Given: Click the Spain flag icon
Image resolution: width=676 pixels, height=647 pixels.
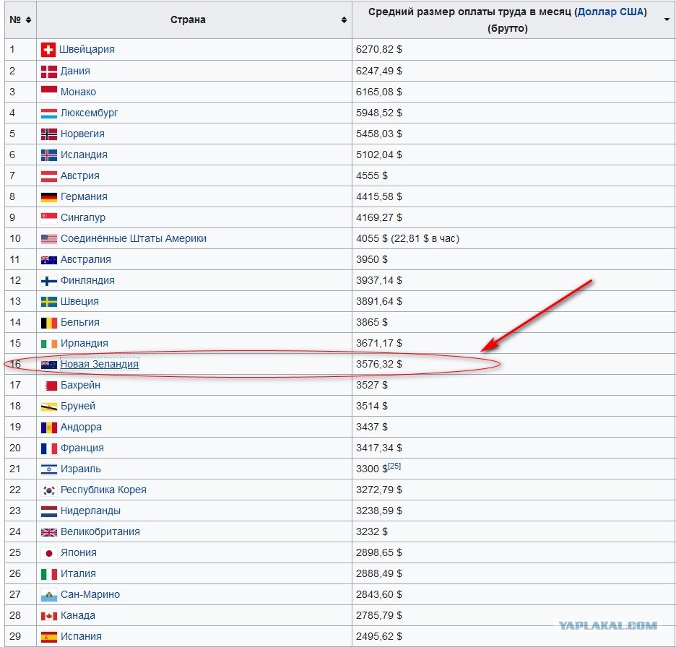Looking at the screenshot, I should pyautogui.click(x=48, y=637).
